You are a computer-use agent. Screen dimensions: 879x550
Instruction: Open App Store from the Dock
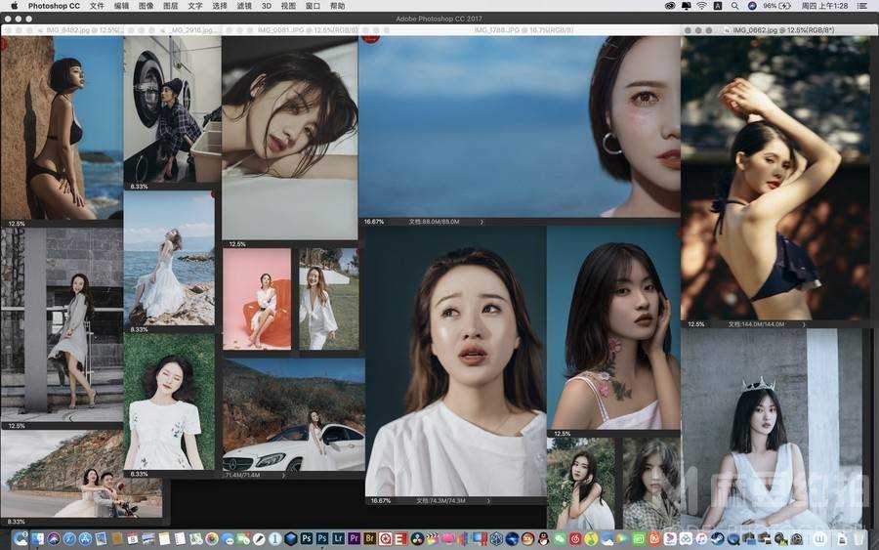point(85,539)
